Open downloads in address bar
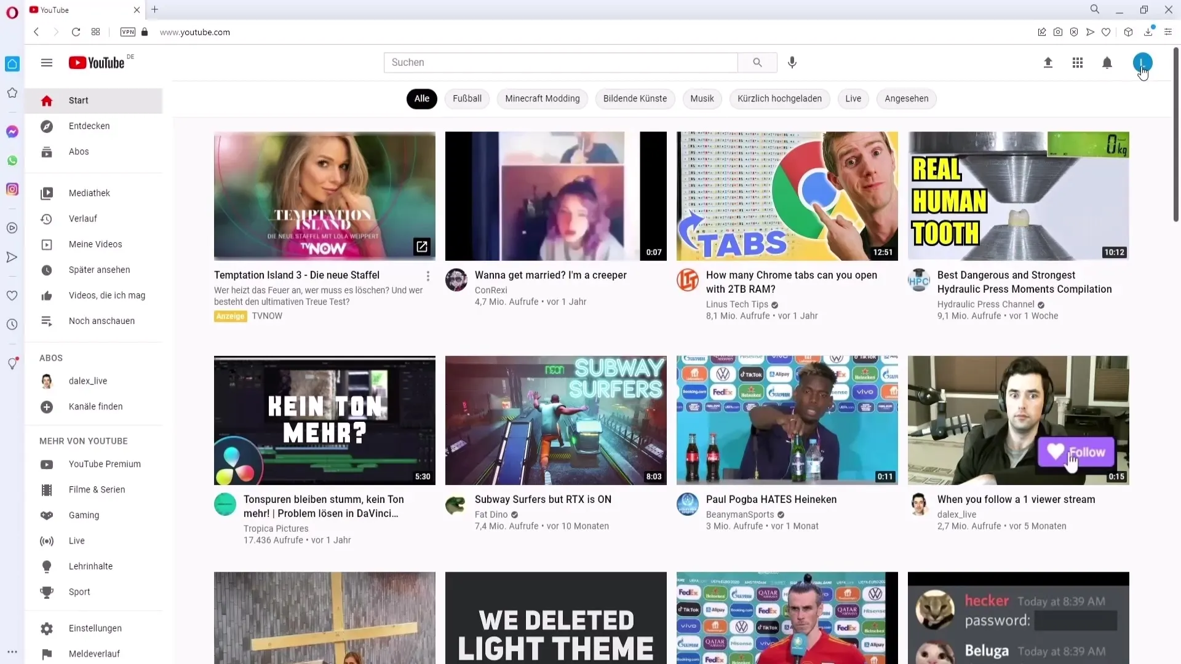 [x=1148, y=32]
